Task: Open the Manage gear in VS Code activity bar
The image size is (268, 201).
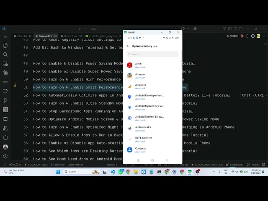Action: (5, 156)
